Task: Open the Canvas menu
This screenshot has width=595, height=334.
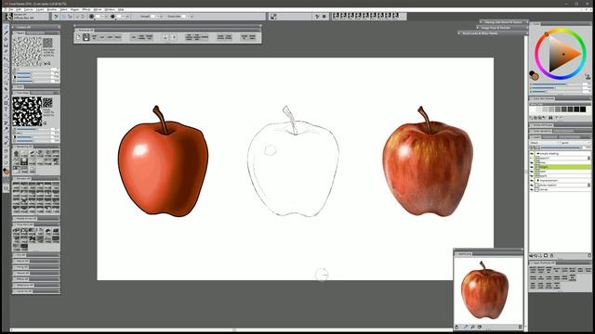Action: pyautogui.click(x=29, y=9)
